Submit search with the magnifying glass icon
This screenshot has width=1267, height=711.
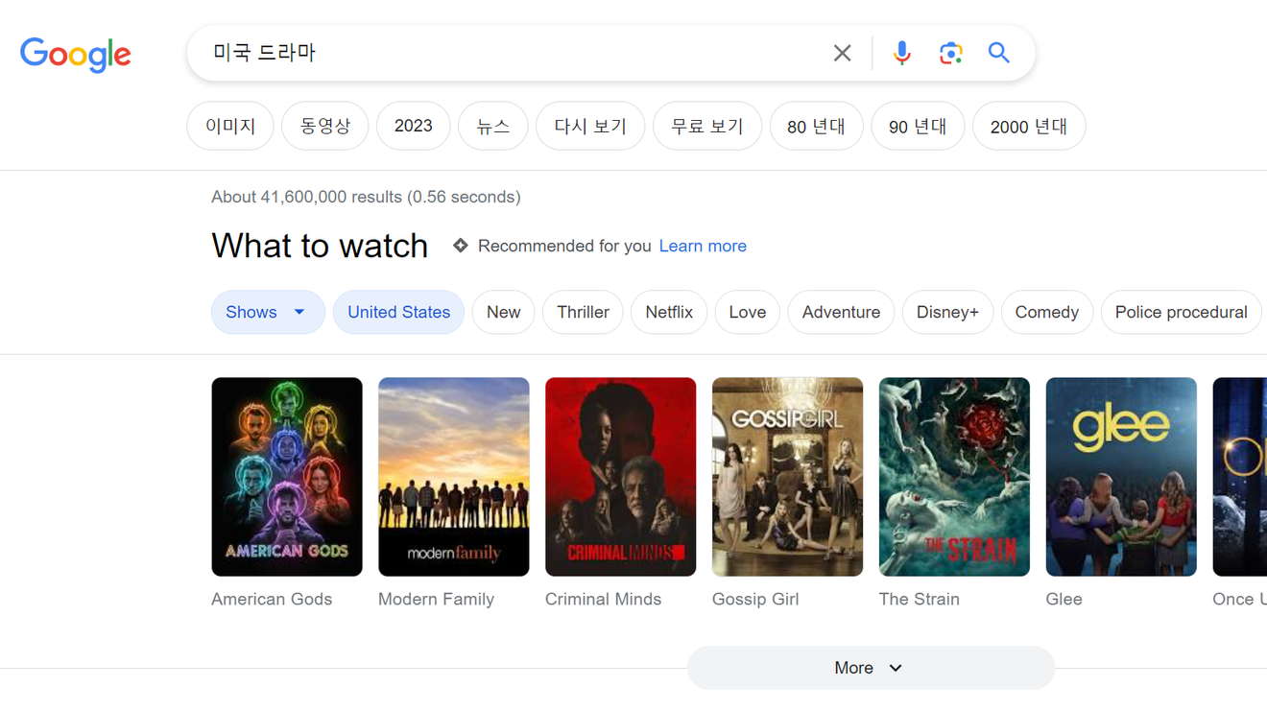[x=999, y=53]
